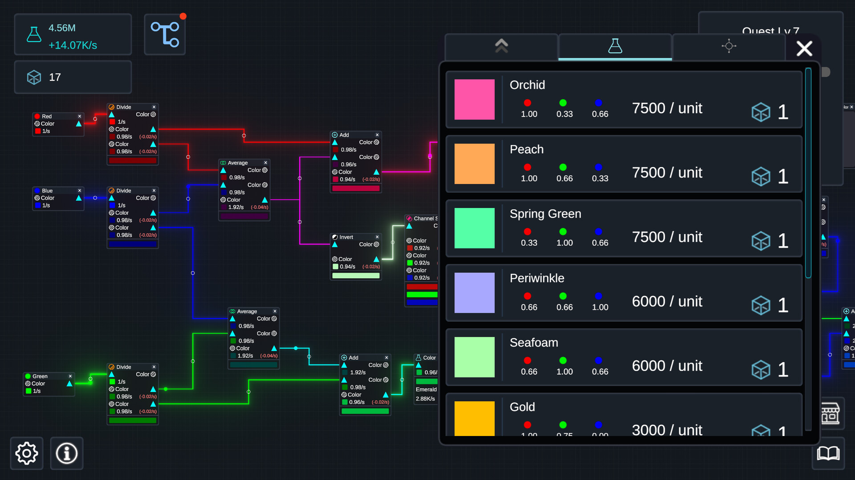Click the Invert node input port
855x480 pixels.
pos(335,244)
